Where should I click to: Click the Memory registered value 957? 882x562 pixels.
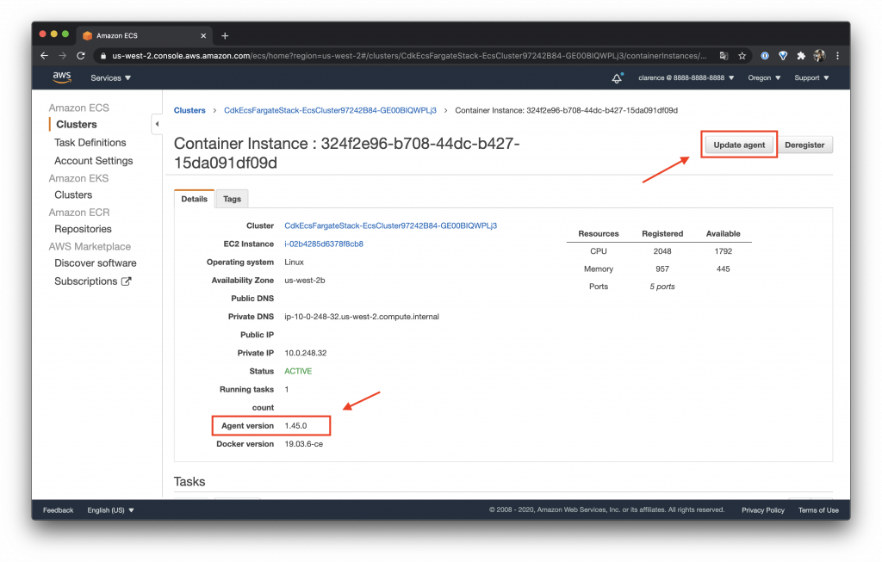(x=662, y=269)
